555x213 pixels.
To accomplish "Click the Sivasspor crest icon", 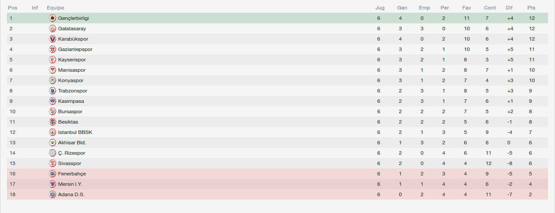I will pyautogui.click(x=52, y=163).
